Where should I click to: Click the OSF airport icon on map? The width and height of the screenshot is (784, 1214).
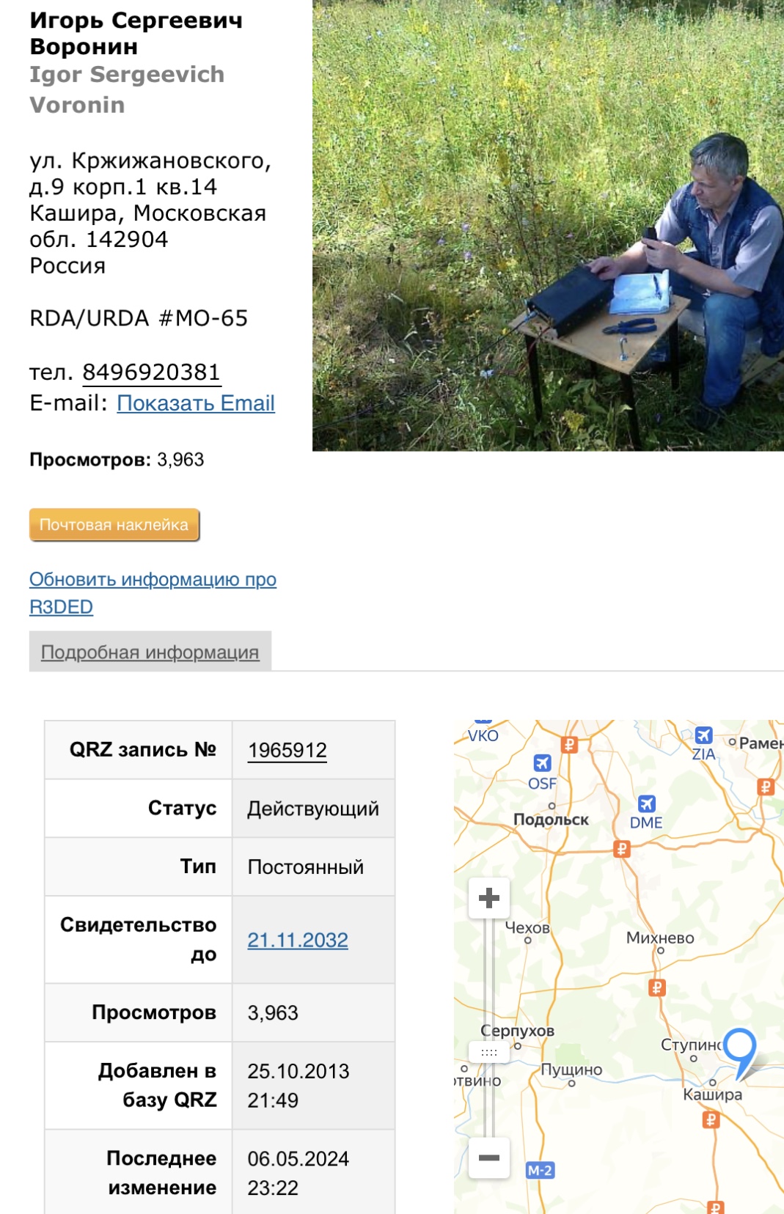542,763
